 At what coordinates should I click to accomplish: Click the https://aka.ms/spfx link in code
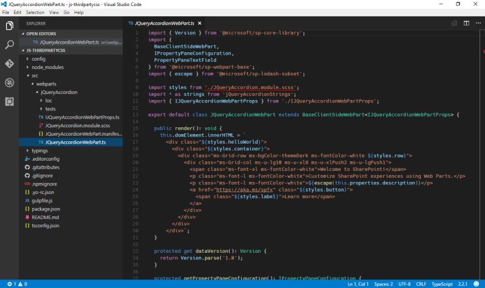coord(244,190)
